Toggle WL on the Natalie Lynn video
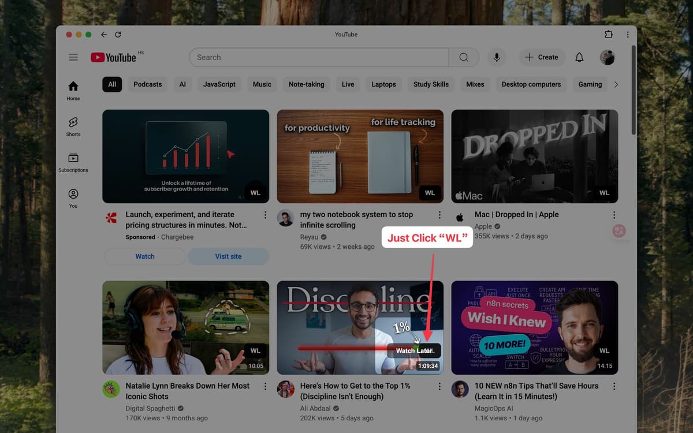Screen dimensions: 693x433 pyautogui.click(x=255, y=350)
